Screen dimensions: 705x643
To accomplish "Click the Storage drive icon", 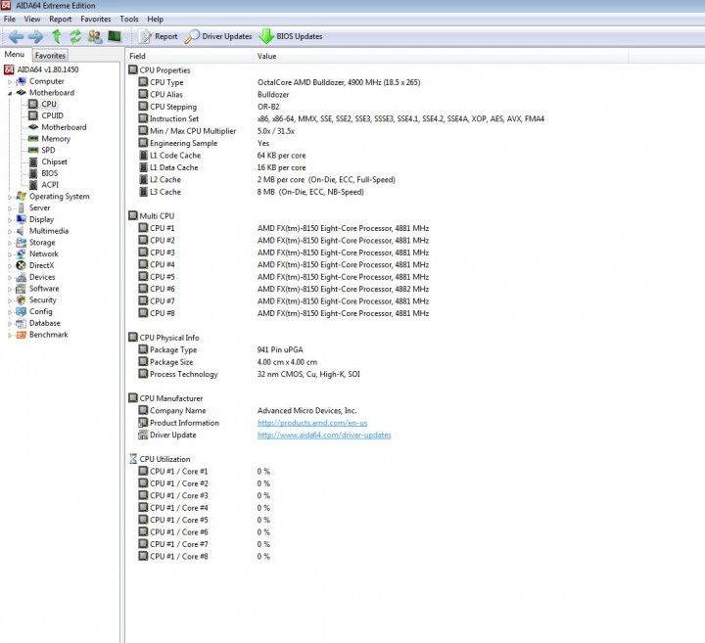I will tap(21, 242).
